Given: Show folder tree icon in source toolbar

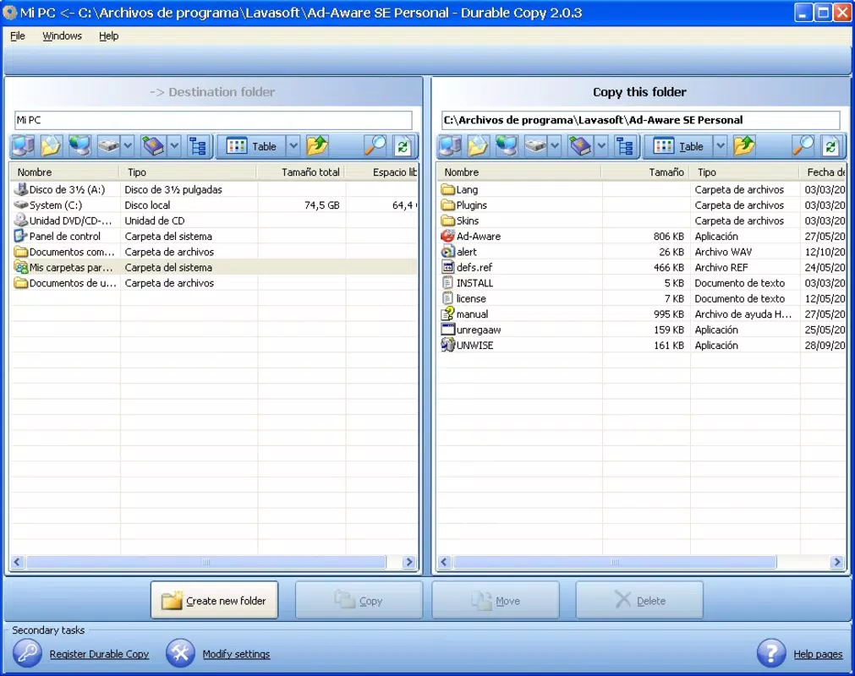Looking at the screenshot, I should point(624,146).
